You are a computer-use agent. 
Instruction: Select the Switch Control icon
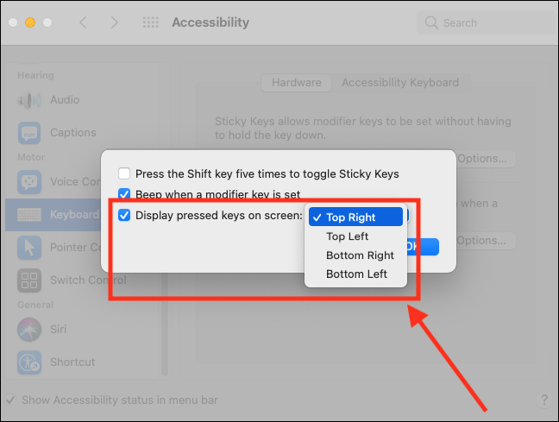29,280
